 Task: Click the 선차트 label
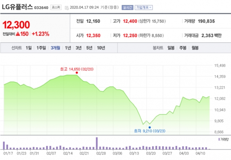pos(17,48)
